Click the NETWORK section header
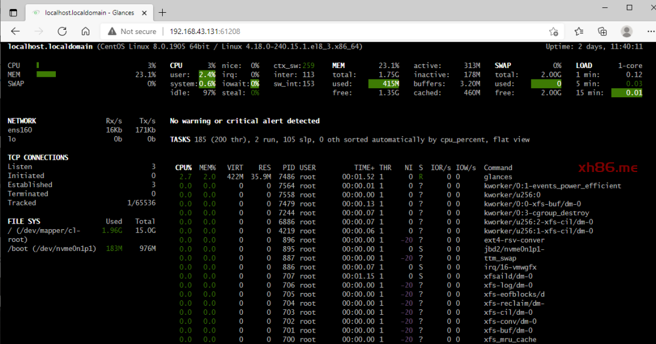This screenshot has width=656, height=344. [22, 121]
